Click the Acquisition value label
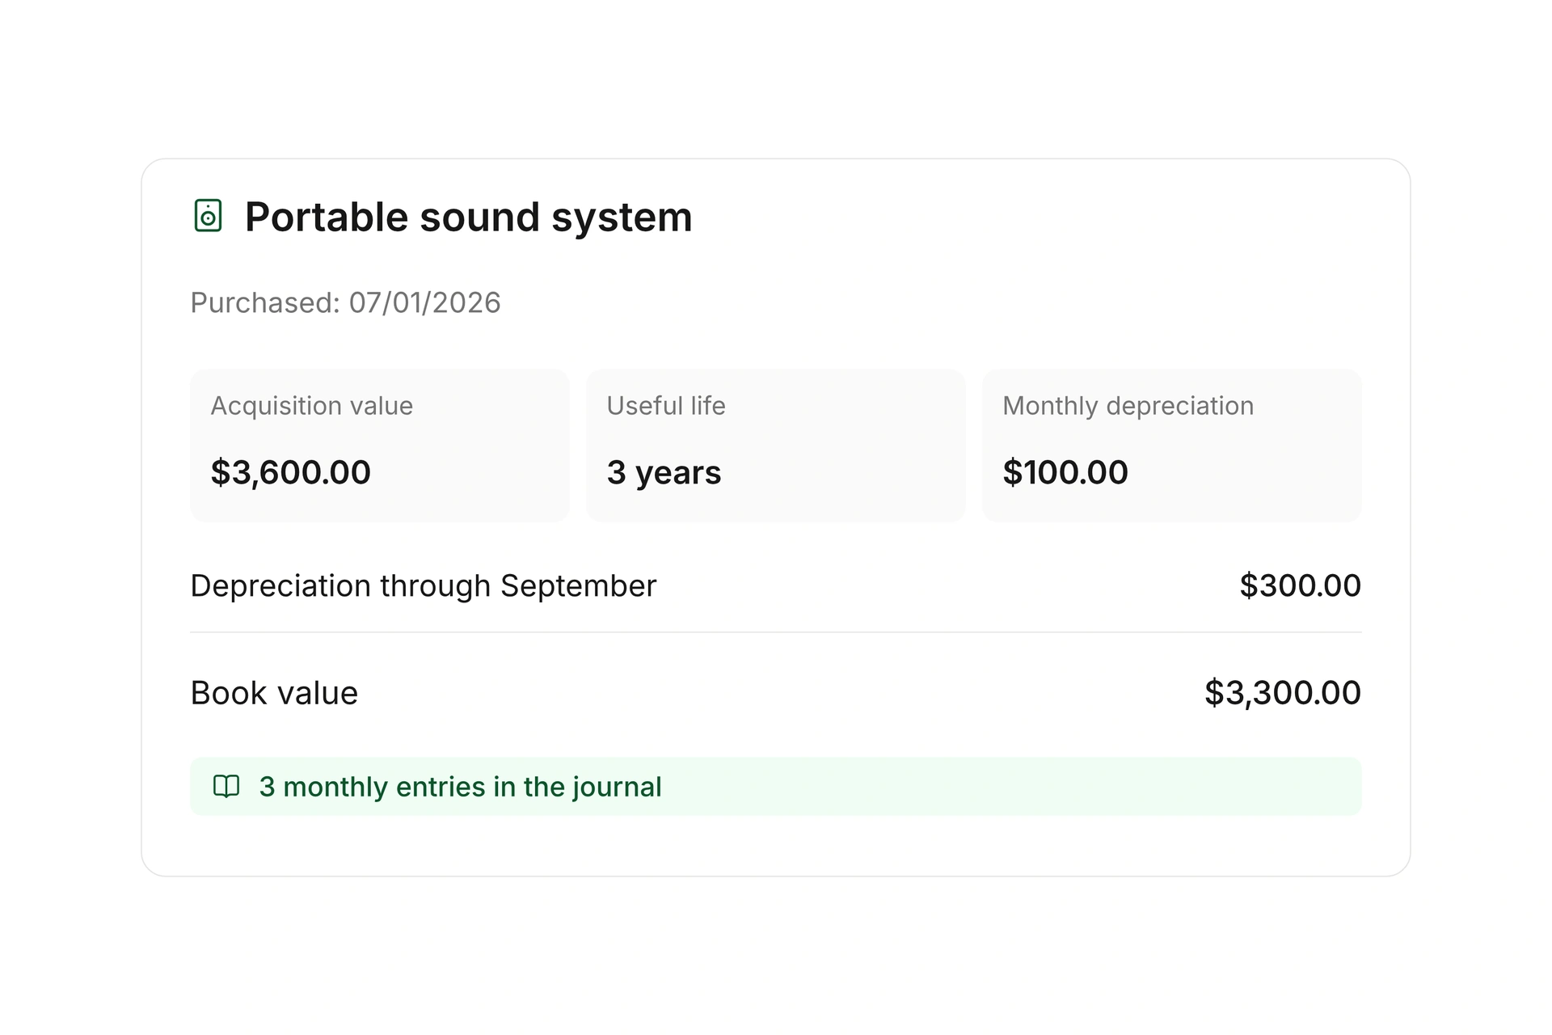Viewport: 1552px width, 1035px height. [311, 405]
